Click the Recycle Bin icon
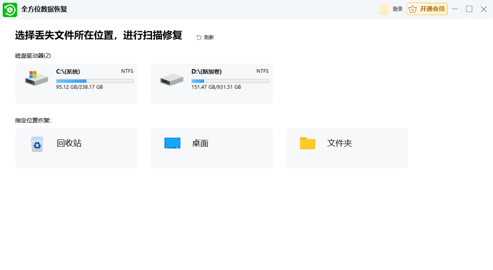This screenshot has height=270, width=493. pos(37,144)
